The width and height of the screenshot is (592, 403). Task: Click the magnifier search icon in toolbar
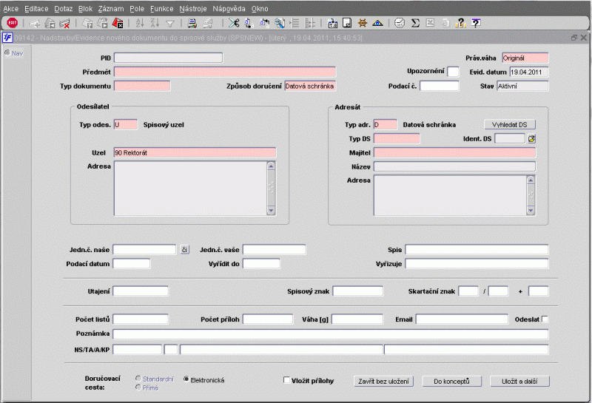[x=280, y=24]
